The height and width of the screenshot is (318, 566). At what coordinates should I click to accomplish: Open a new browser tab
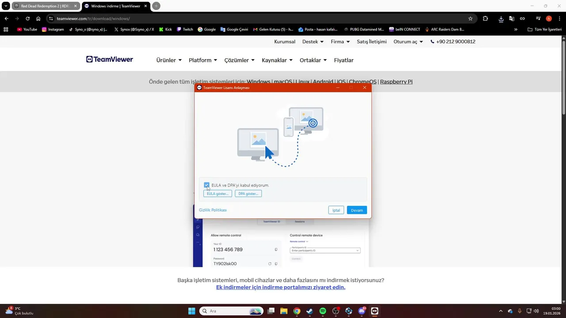click(156, 6)
